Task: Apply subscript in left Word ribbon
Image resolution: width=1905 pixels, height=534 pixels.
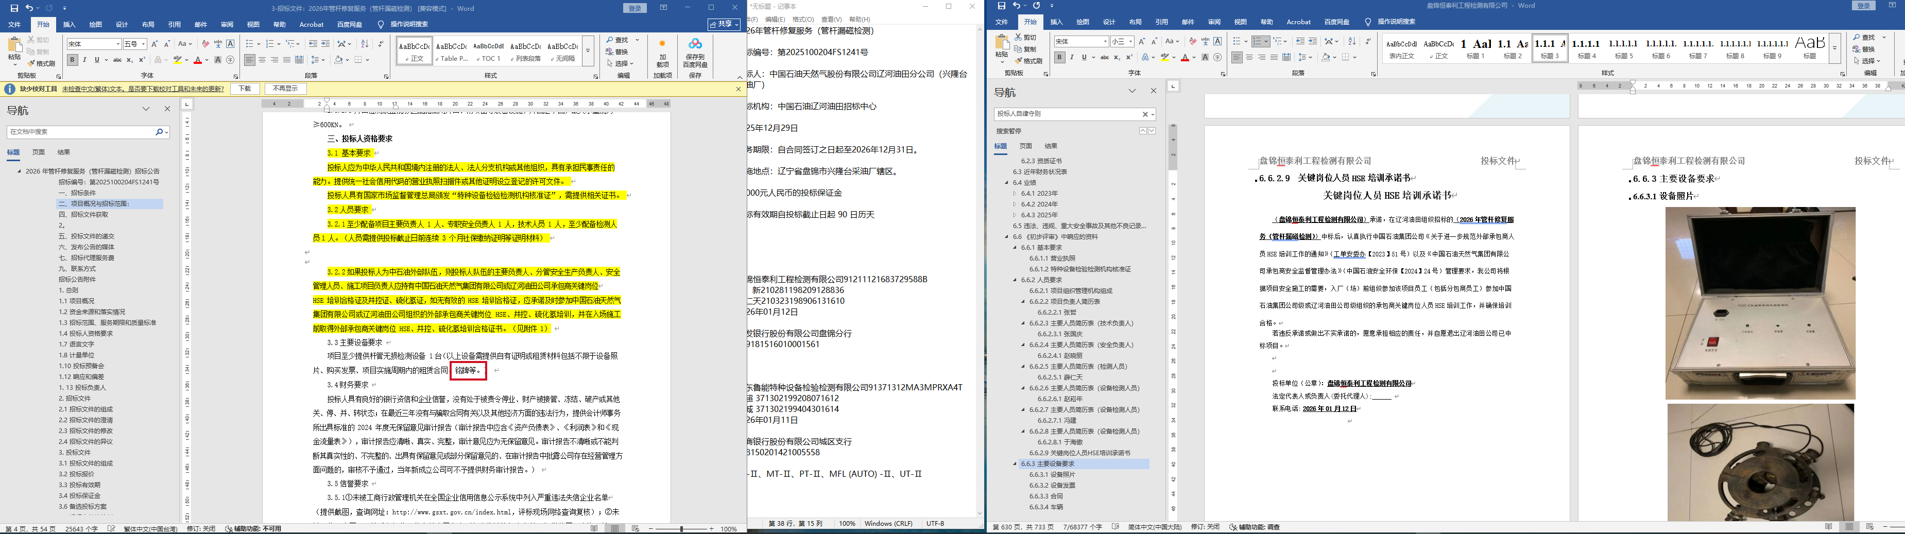Action: pyautogui.click(x=129, y=60)
